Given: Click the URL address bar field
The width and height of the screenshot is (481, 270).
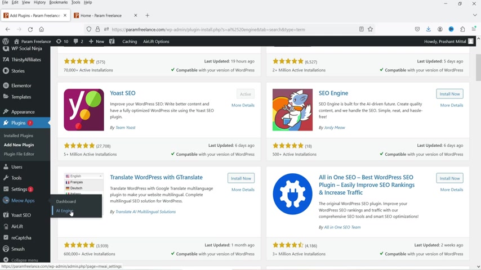Looking at the screenshot, I should [x=233, y=29].
